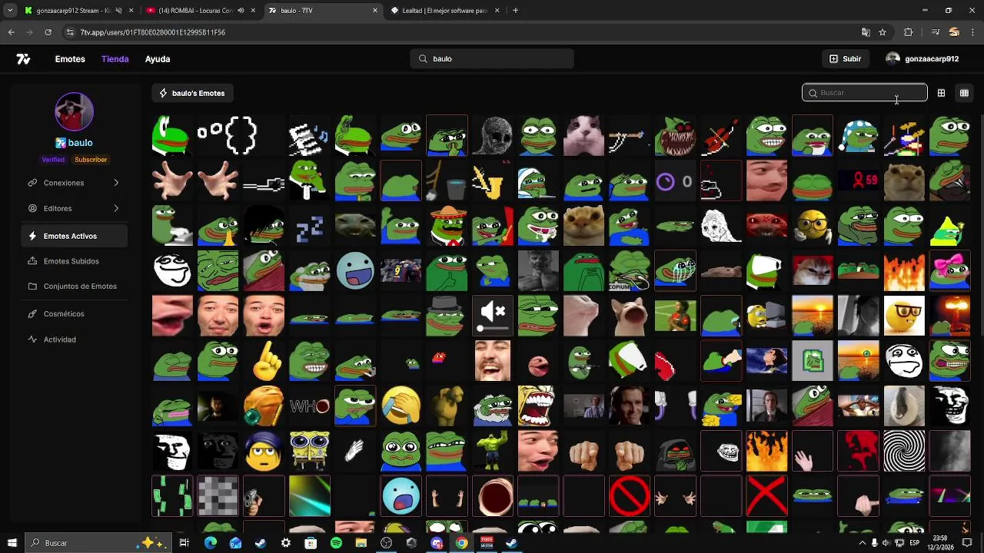This screenshot has width=984, height=553.
Task: Select the yellow nerd emoji with glasses emote
Action: (904, 316)
